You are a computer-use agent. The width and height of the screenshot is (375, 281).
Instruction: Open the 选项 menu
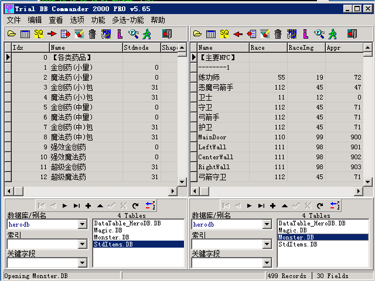click(x=77, y=20)
